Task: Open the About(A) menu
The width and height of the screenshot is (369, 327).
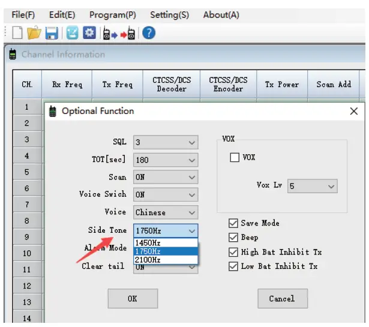Action: pos(221,15)
